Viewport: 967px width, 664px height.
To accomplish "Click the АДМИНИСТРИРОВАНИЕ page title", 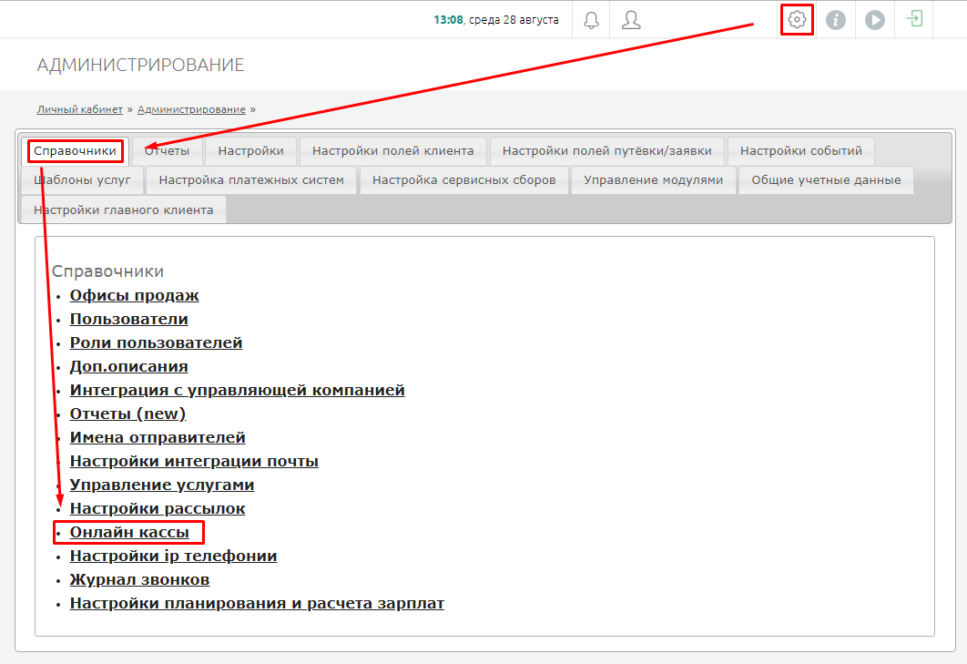I will click(x=140, y=65).
